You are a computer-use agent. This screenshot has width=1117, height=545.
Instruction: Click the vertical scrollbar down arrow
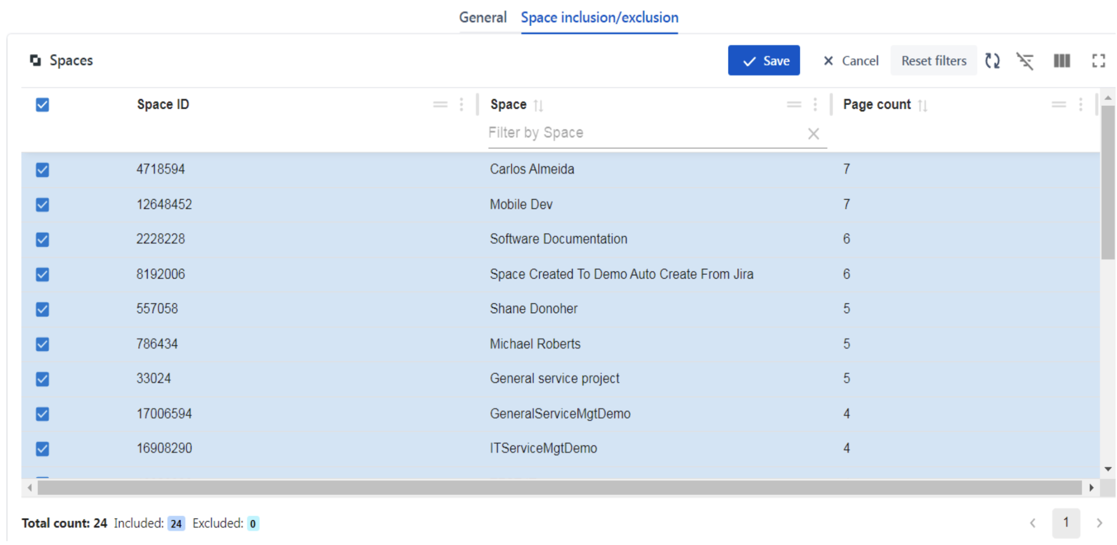pos(1108,469)
